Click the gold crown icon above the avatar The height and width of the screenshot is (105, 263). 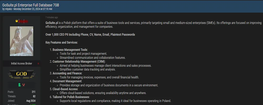[x=17, y=21]
